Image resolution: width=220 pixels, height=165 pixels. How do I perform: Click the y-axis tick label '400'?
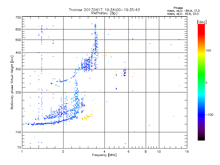coord(18,53)
